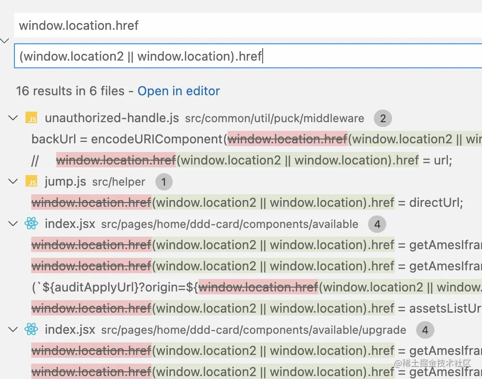Screen dimensions: 482x379
Task: Toggle the replace field chevron
Action: [x=5, y=40]
